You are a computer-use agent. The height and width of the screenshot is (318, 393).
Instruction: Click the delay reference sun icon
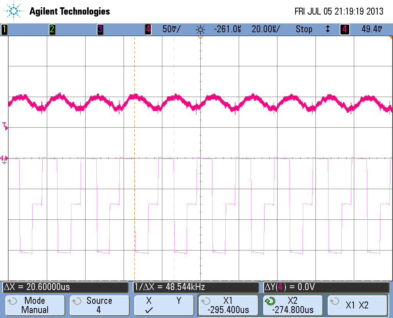tap(200, 30)
